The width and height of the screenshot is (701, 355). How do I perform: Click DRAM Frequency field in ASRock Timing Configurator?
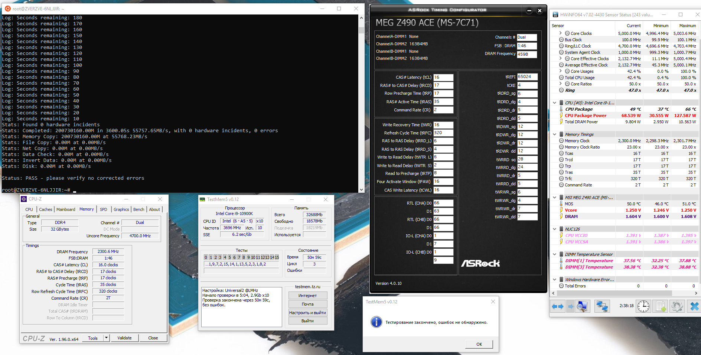click(x=527, y=54)
